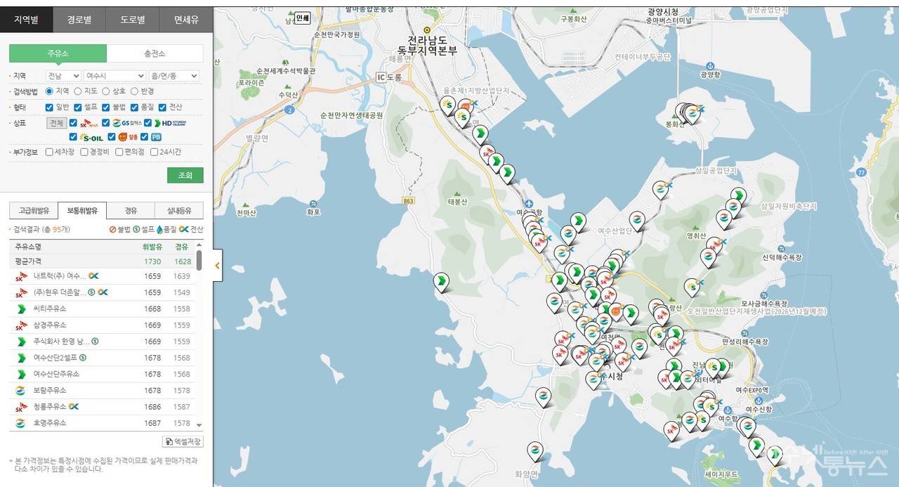Image resolution: width=899 pixels, height=487 pixels.
Task: Click GS Caltex icon beside 보람주유소
Action: 21,391
